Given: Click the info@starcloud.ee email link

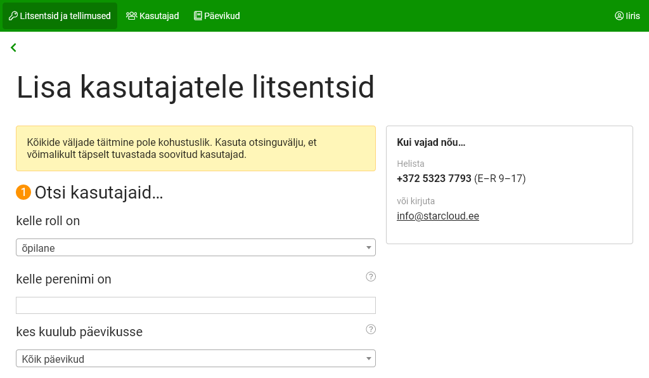Looking at the screenshot, I should click(x=437, y=216).
